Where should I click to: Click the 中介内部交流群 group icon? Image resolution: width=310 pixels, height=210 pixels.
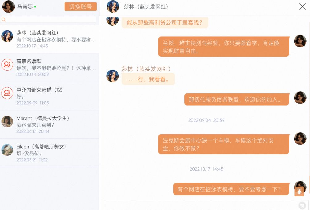pyautogui.click(x=7, y=93)
